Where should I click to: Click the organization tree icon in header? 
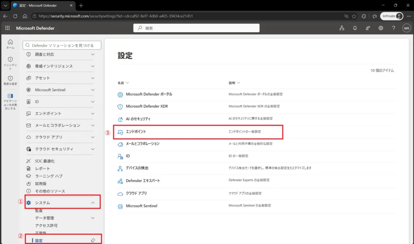[x=342, y=28]
